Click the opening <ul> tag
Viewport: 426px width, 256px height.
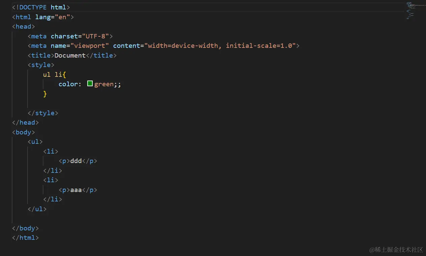click(x=35, y=141)
